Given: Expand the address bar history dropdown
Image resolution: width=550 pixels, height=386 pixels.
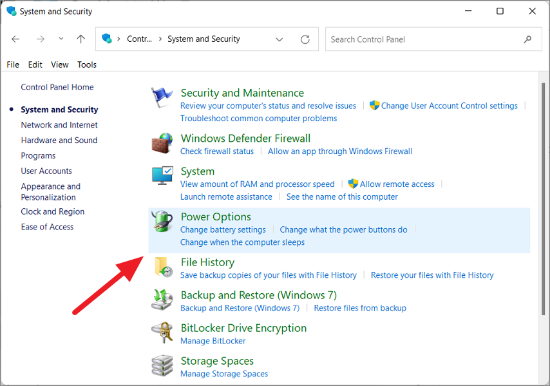Looking at the screenshot, I should pos(280,39).
